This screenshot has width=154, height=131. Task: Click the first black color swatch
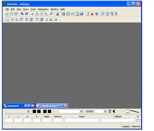coord(34,111)
